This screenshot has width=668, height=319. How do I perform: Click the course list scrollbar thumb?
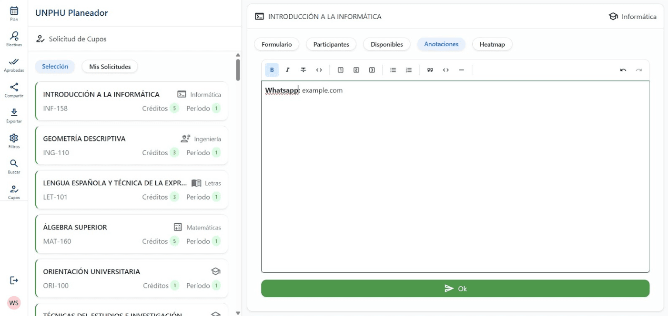[238, 70]
